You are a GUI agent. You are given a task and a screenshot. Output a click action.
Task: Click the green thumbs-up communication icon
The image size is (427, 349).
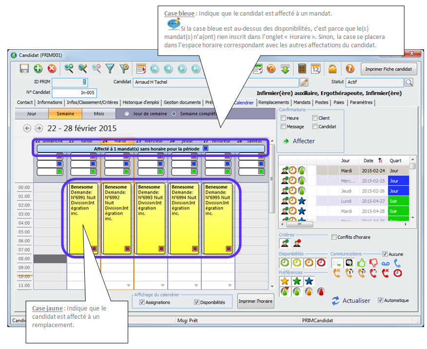click(361, 263)
